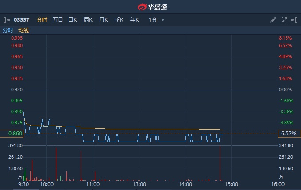Click the 0.995 price axis label
Screen dimensions: 301x190
click(17, 38)
